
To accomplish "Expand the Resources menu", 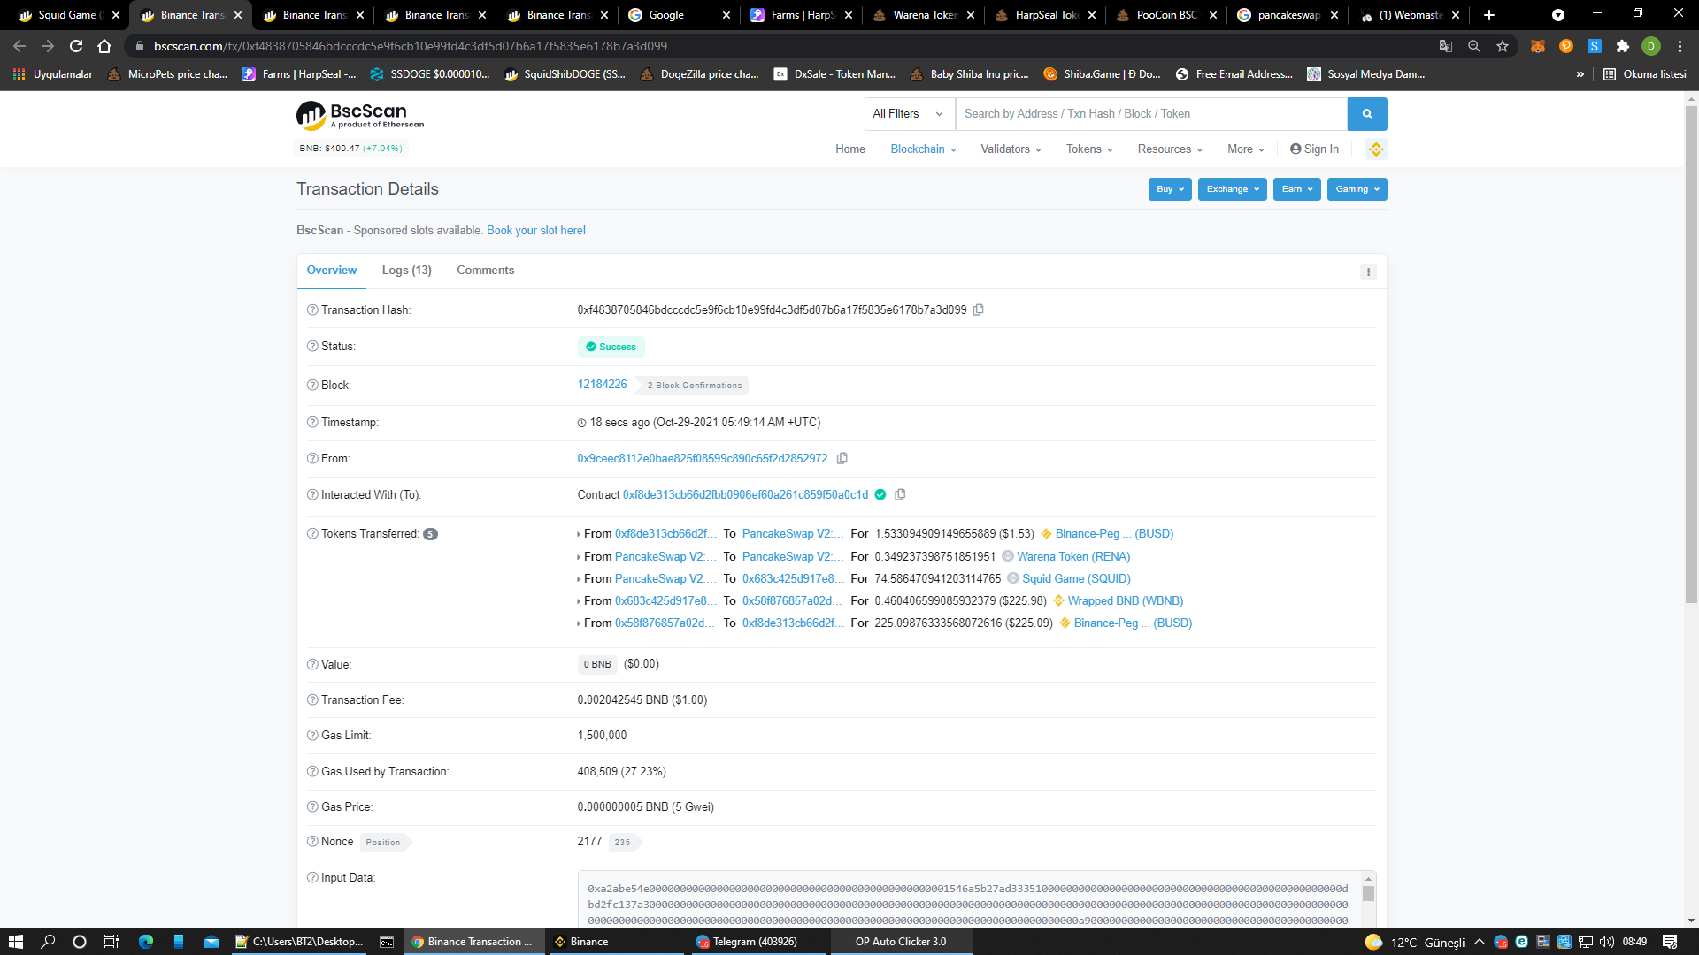I will pyautogui.click(x=1170, y=149).
